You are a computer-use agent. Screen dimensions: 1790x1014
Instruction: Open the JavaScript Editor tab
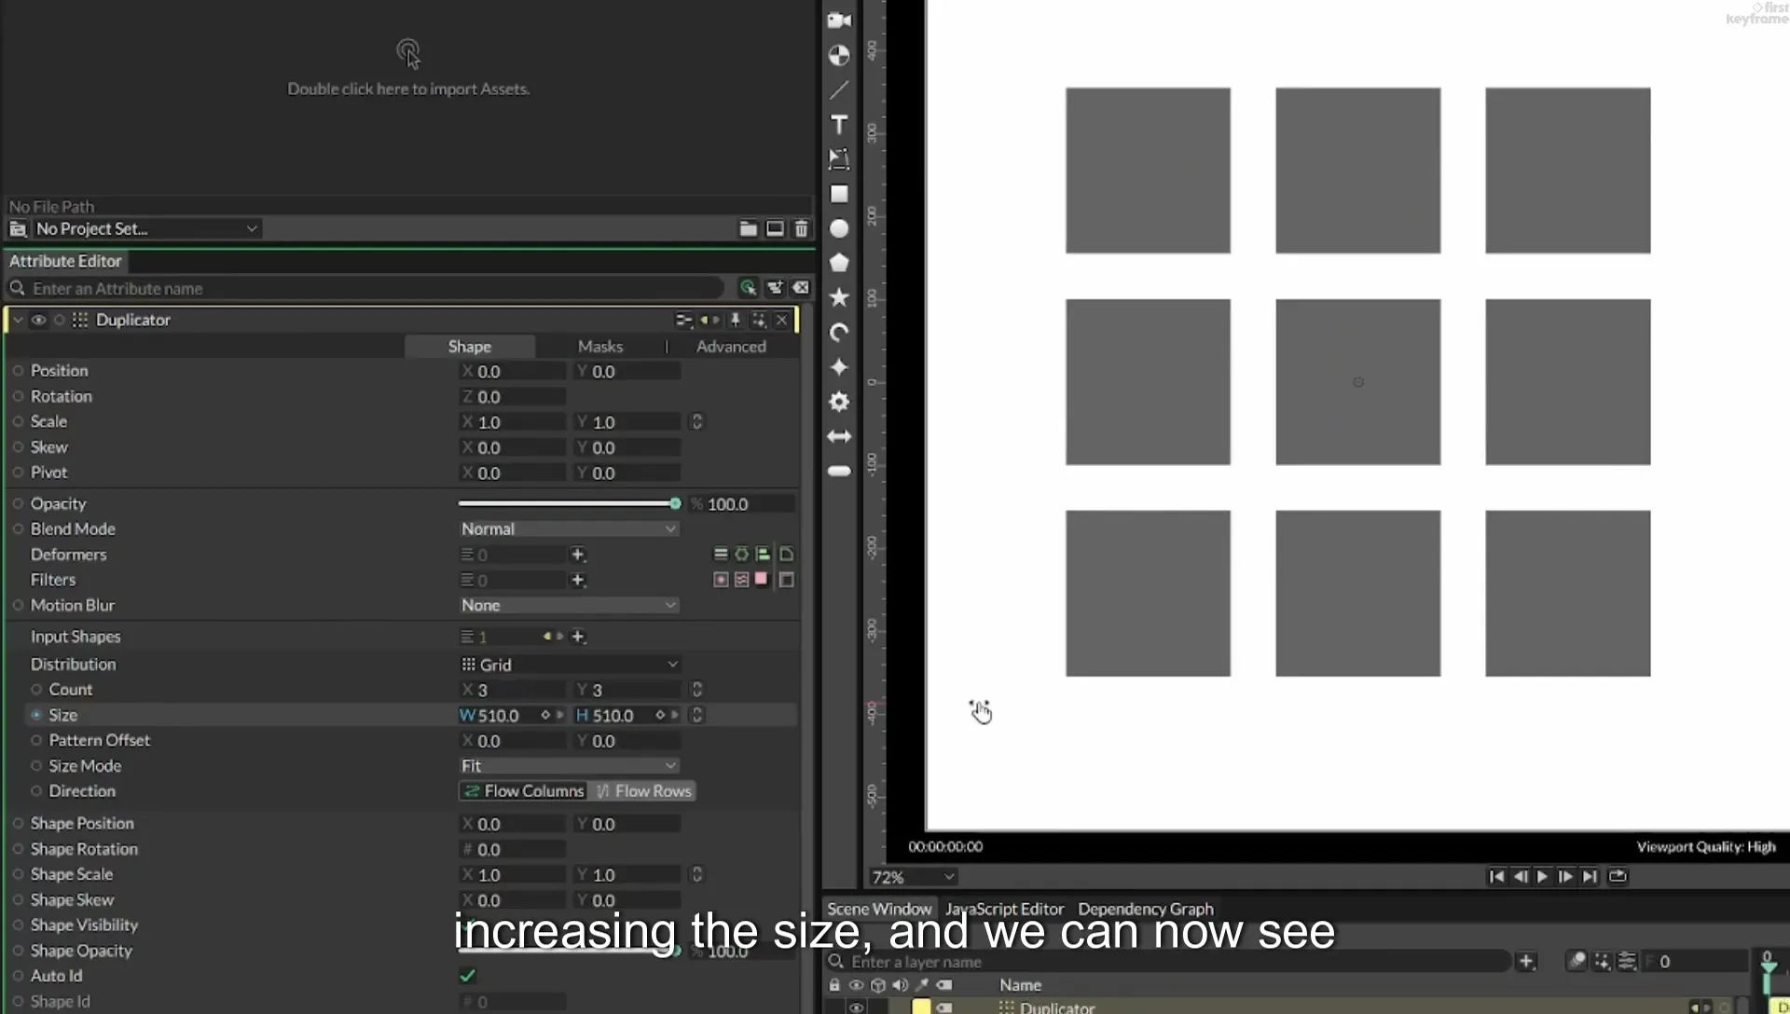[x=1004, y=909]
